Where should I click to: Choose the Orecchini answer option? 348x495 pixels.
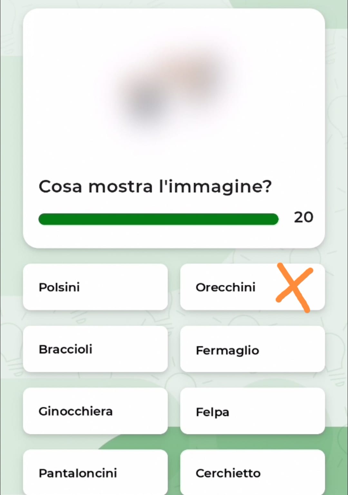point(252,287)
